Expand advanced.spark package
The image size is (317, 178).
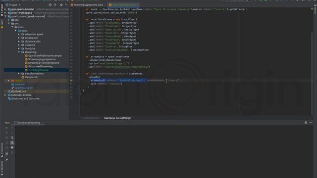point(19,34)
